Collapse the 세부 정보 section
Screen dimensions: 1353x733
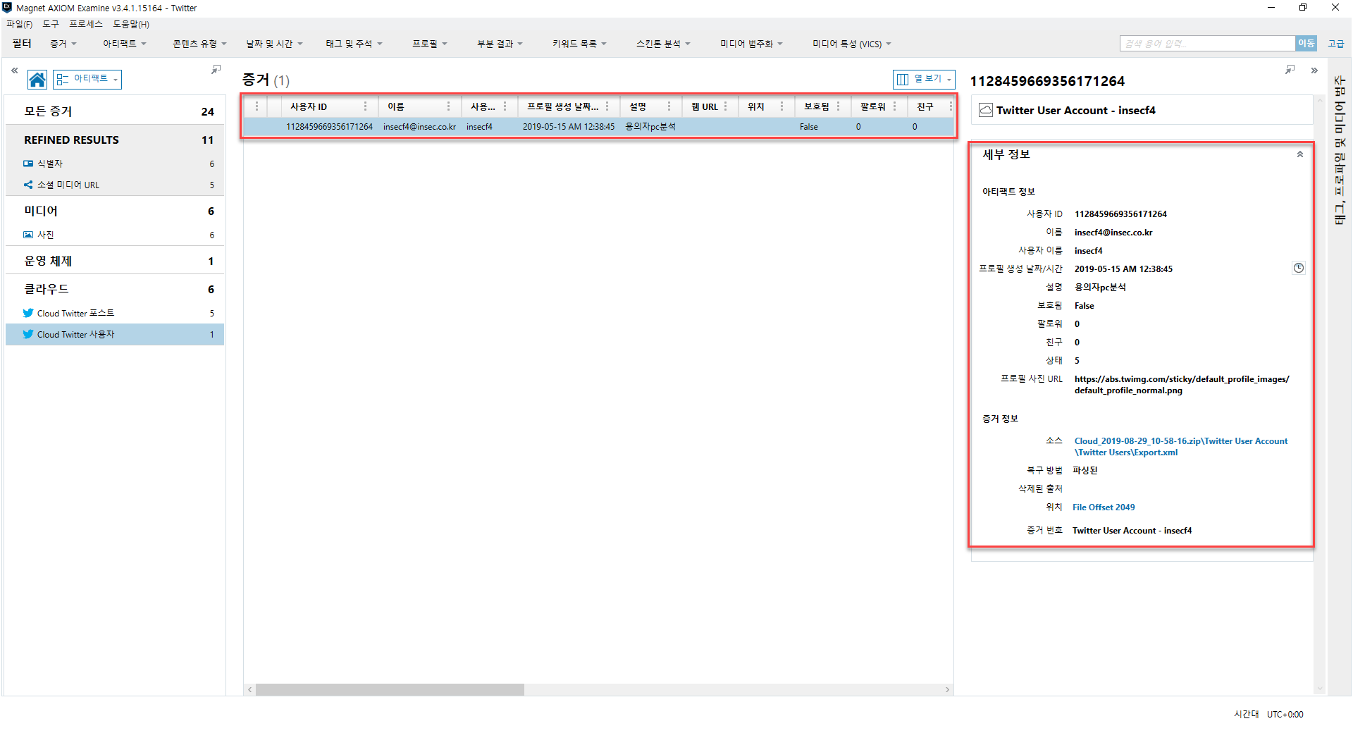[1300, 154]
